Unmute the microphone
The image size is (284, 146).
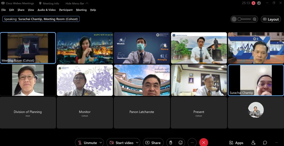[87, 143]
